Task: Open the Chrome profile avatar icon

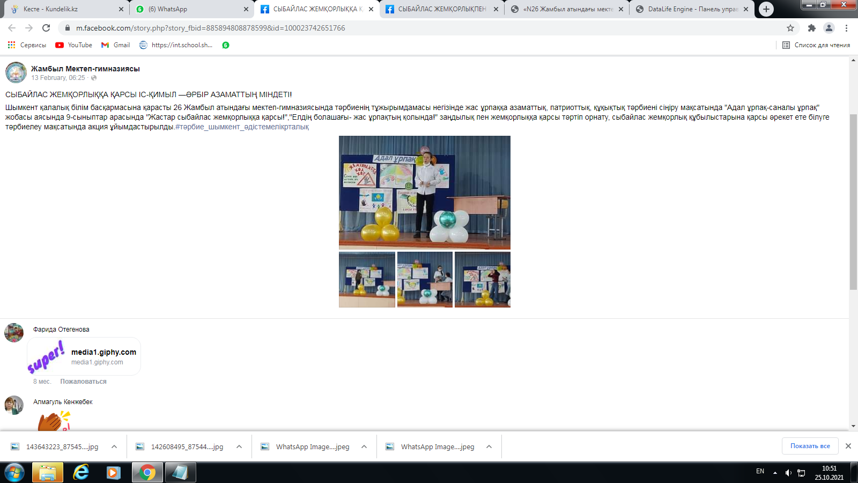Action: coord(829,28)
